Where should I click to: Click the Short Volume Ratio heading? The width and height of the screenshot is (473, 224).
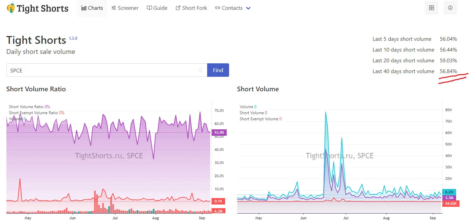[36, 89]
